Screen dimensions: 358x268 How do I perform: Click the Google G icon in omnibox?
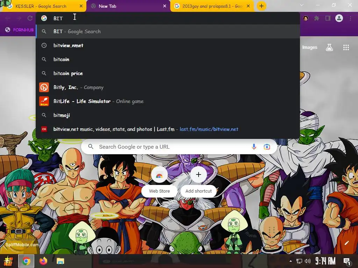44,18
